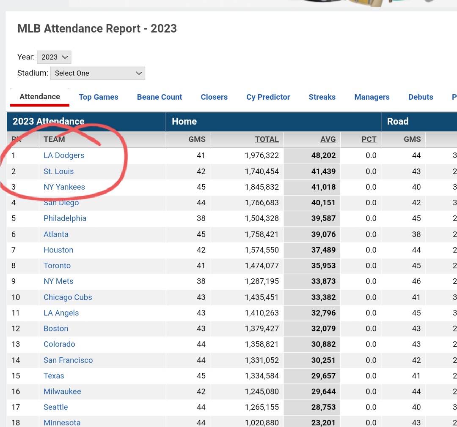457x427 pixels.
Task: Sort by the PCT column header
Action: 369,139
